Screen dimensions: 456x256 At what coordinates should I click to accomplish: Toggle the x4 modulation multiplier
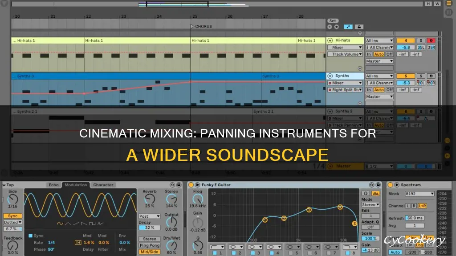click(x=78, y=243)
